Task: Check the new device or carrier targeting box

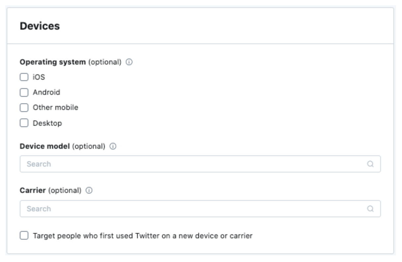Action: point(24,236)
